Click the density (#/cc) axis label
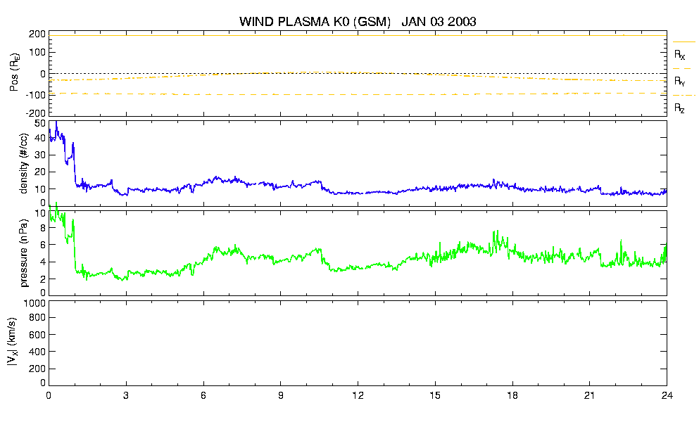This screenshot has width=699, height=422. (x=24, y=163)
